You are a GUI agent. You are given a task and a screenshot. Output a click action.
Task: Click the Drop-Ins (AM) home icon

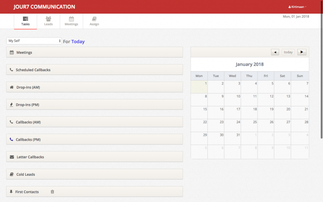pos(12,87)
